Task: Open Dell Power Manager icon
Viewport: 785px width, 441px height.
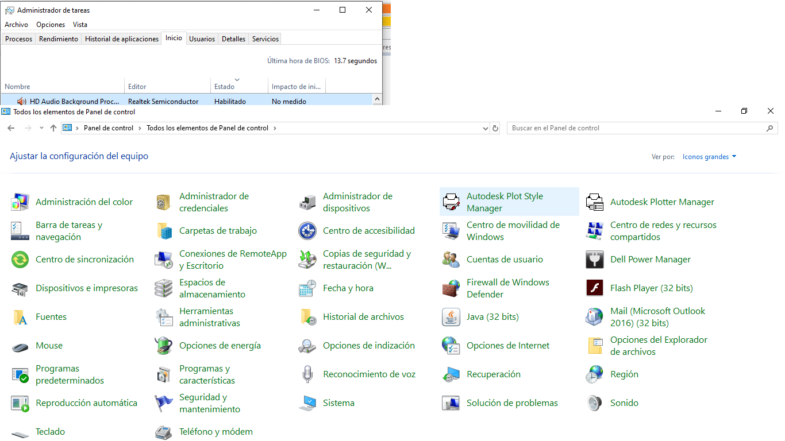Action: click(595, 260)
